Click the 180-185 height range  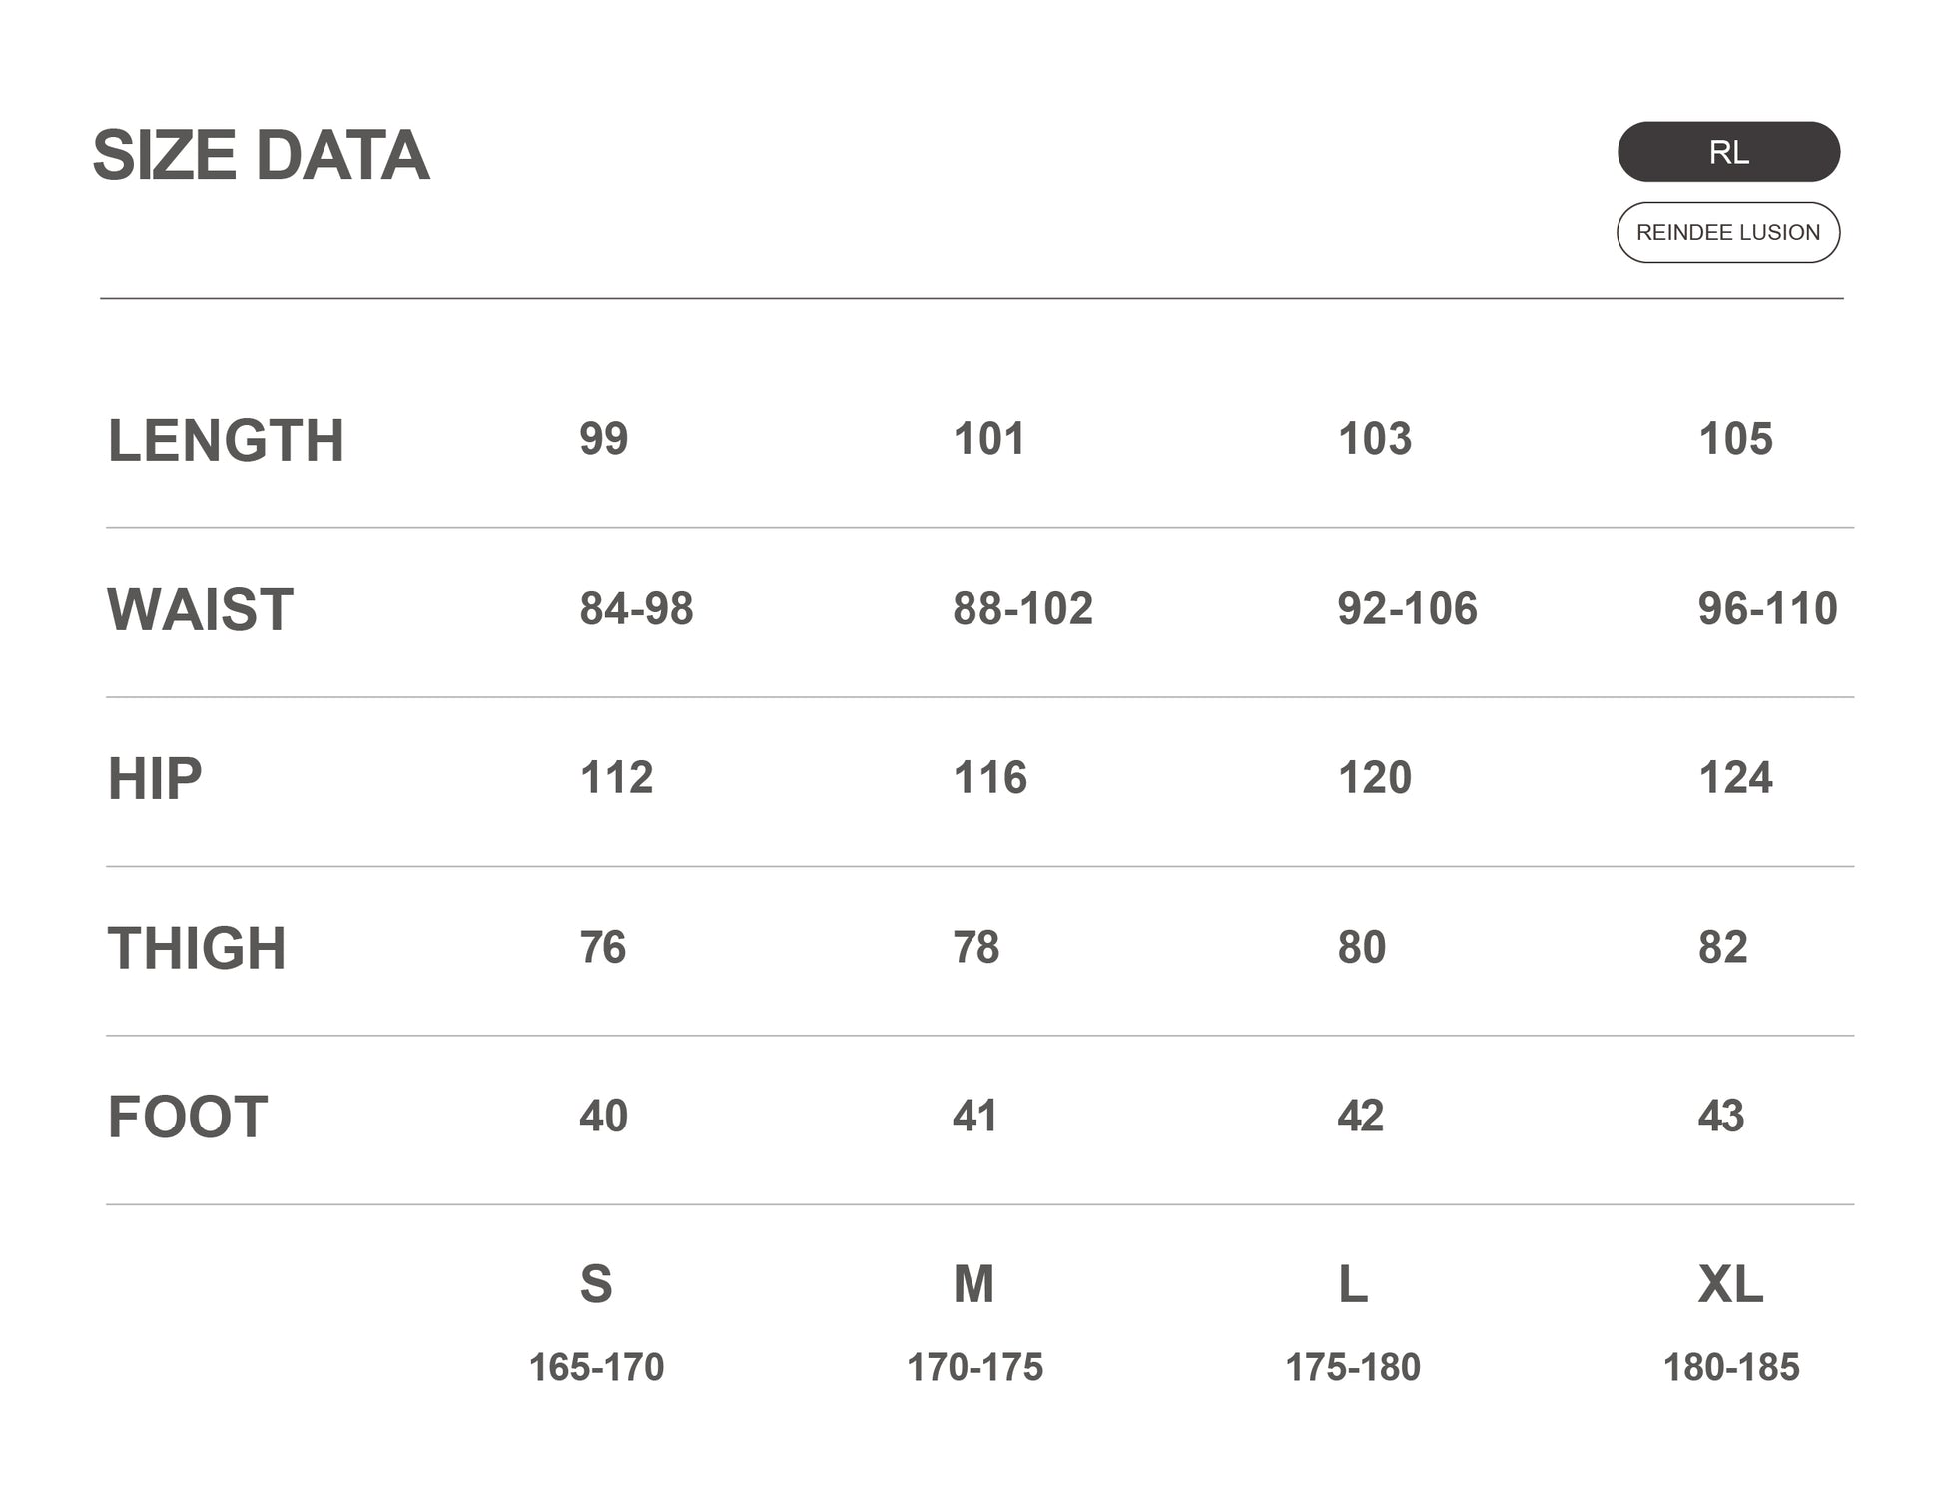tap(1730, 1367)
